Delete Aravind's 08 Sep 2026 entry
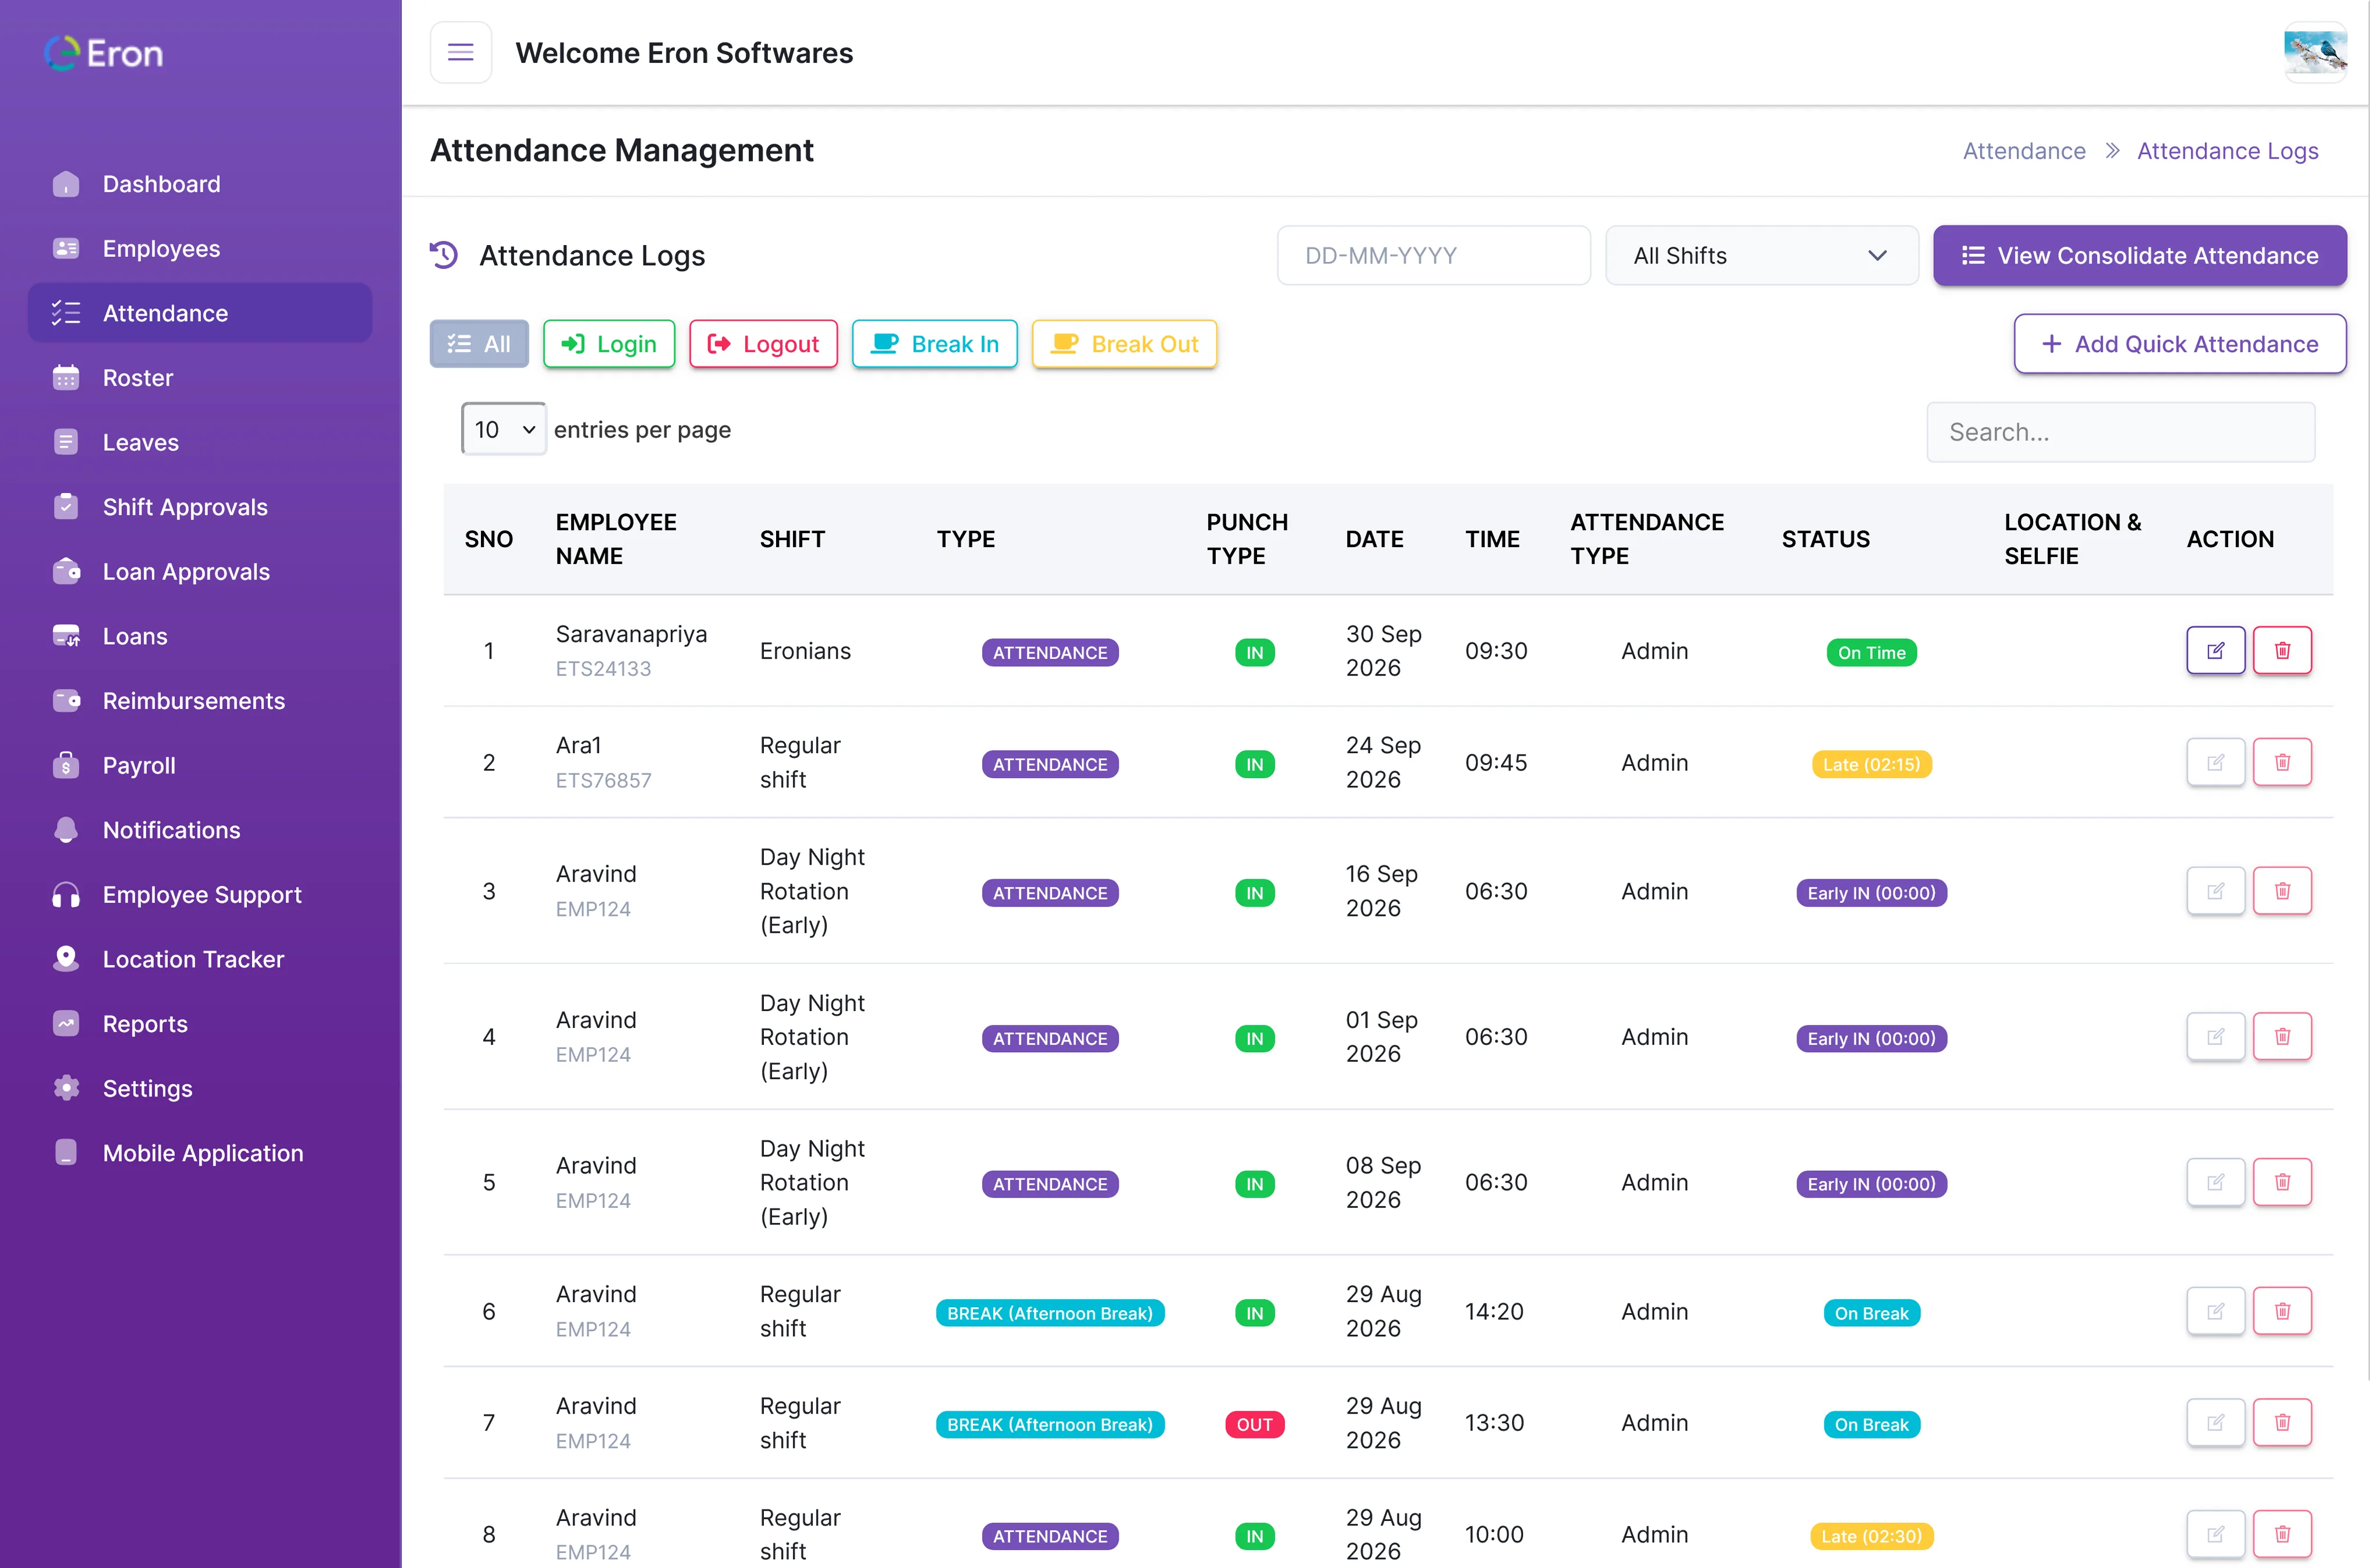Viewport: 2370px width, 1568px height. (2282, 1183)
